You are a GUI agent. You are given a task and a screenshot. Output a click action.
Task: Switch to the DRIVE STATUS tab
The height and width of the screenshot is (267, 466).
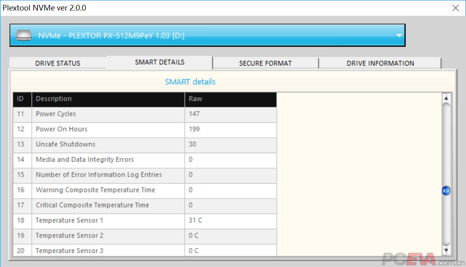coord(58,63)
